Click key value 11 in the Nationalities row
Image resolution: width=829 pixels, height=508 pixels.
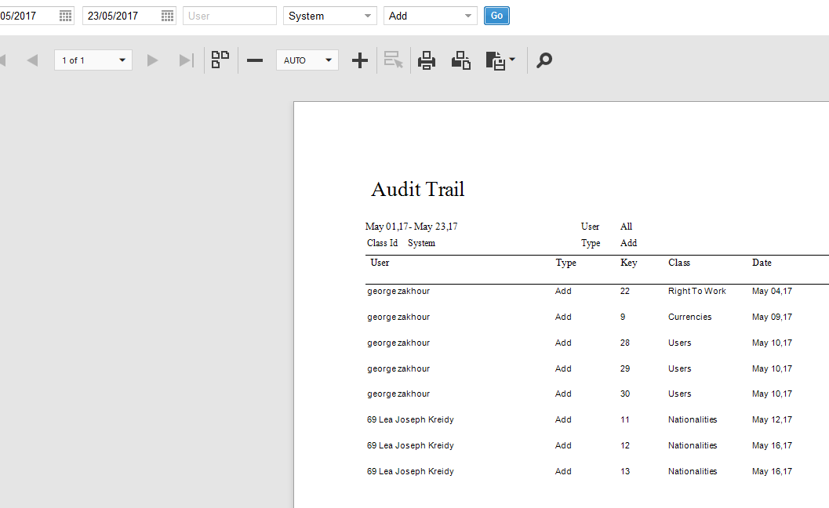[x=625, y=419]
